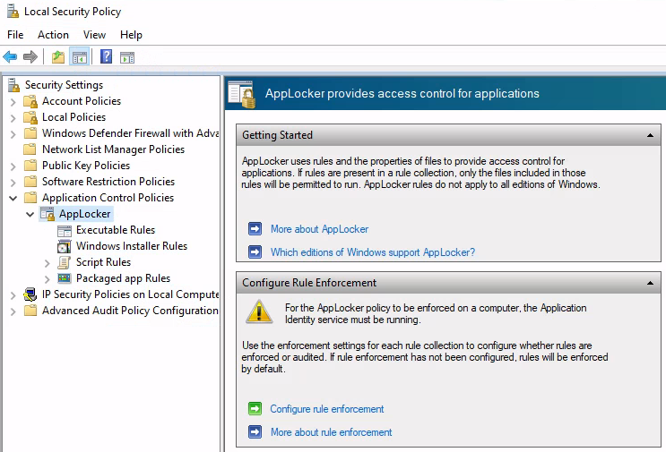Open the Configure rule enforcement link
Image resolution: width=666 pixels, height=452 pixels.
tap(327, 409)
